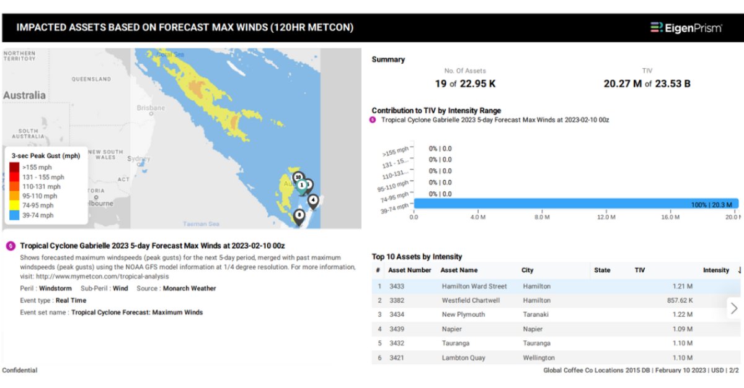Click the 95-110 mph light orange legend swatch
Screen dimensions: 744x388
tap(14, 196)
